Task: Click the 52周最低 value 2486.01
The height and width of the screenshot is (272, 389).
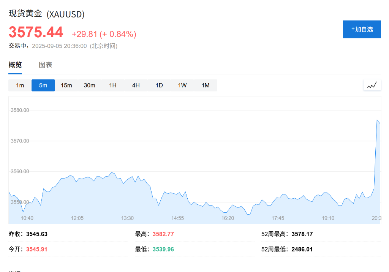Action: point(302,249)
